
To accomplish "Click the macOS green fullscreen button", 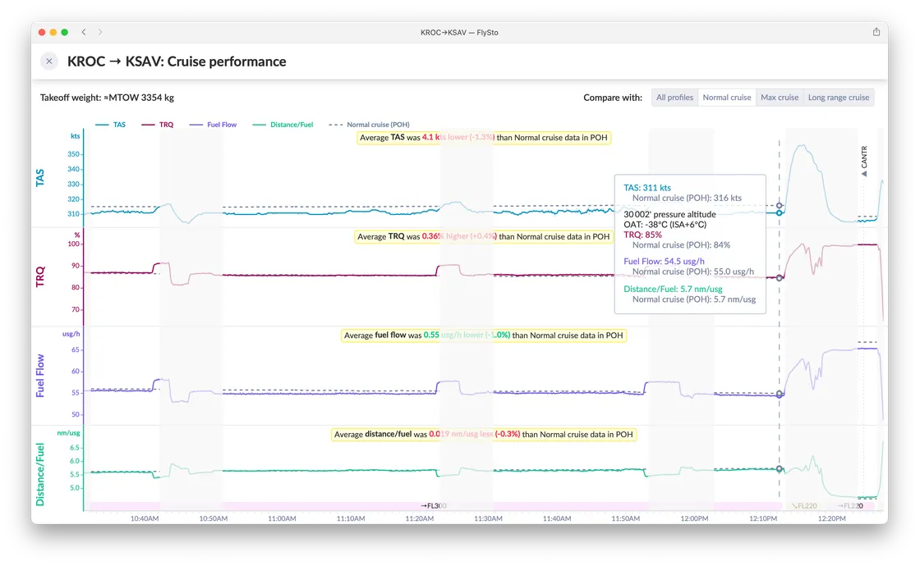I will [65, 32].
